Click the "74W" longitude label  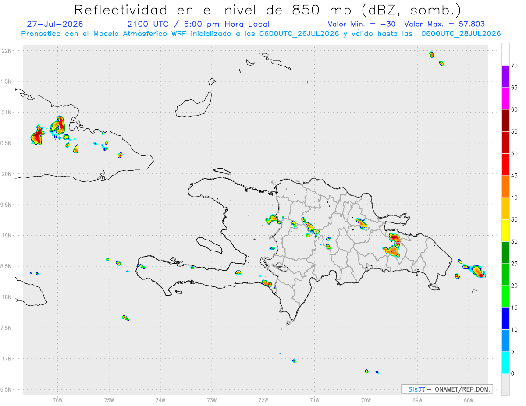160,400
